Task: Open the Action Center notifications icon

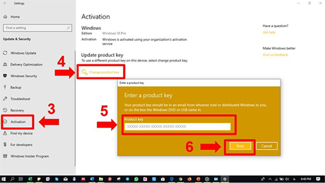Action: 318,179
